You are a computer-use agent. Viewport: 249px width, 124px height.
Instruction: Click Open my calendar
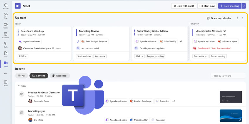click(219, 18)
